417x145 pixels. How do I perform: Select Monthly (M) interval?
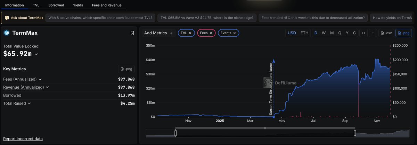tap(332, 33)
